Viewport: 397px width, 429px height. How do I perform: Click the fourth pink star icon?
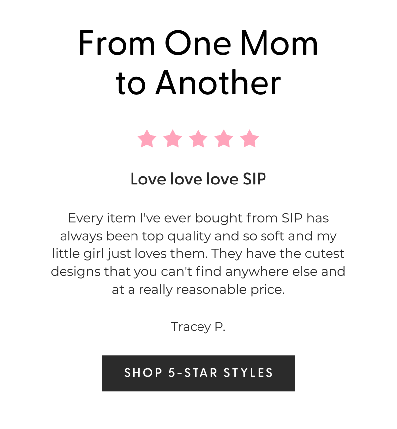click(x=223, y=139)
